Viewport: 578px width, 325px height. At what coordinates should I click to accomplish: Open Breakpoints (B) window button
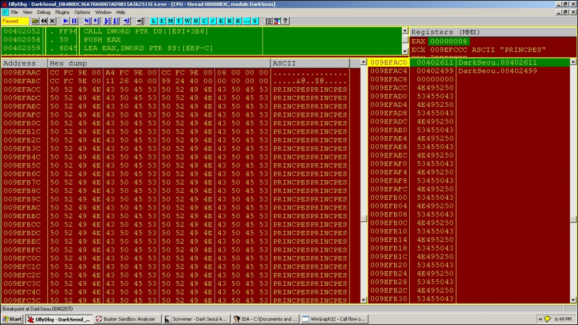coord(229,21)
